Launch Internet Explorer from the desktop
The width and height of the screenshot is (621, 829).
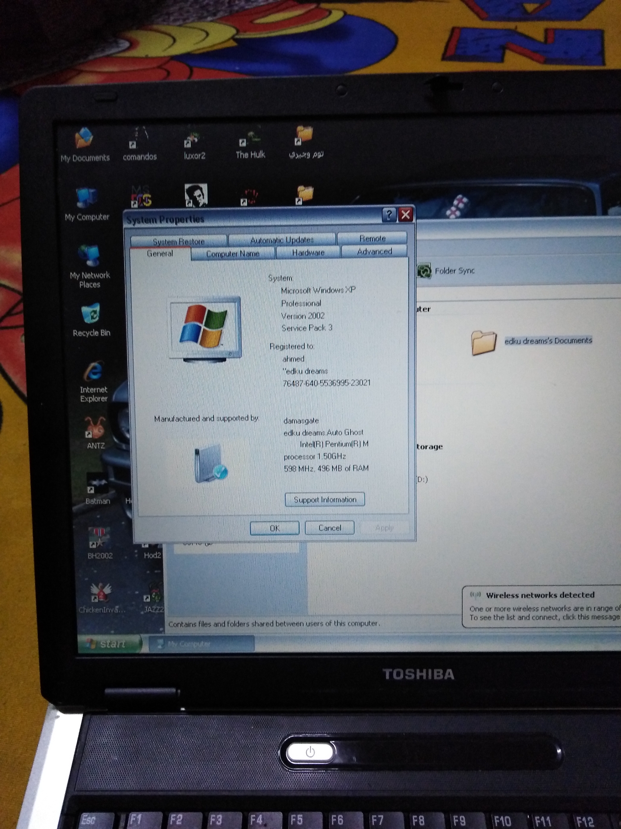(x=94, y=382)
